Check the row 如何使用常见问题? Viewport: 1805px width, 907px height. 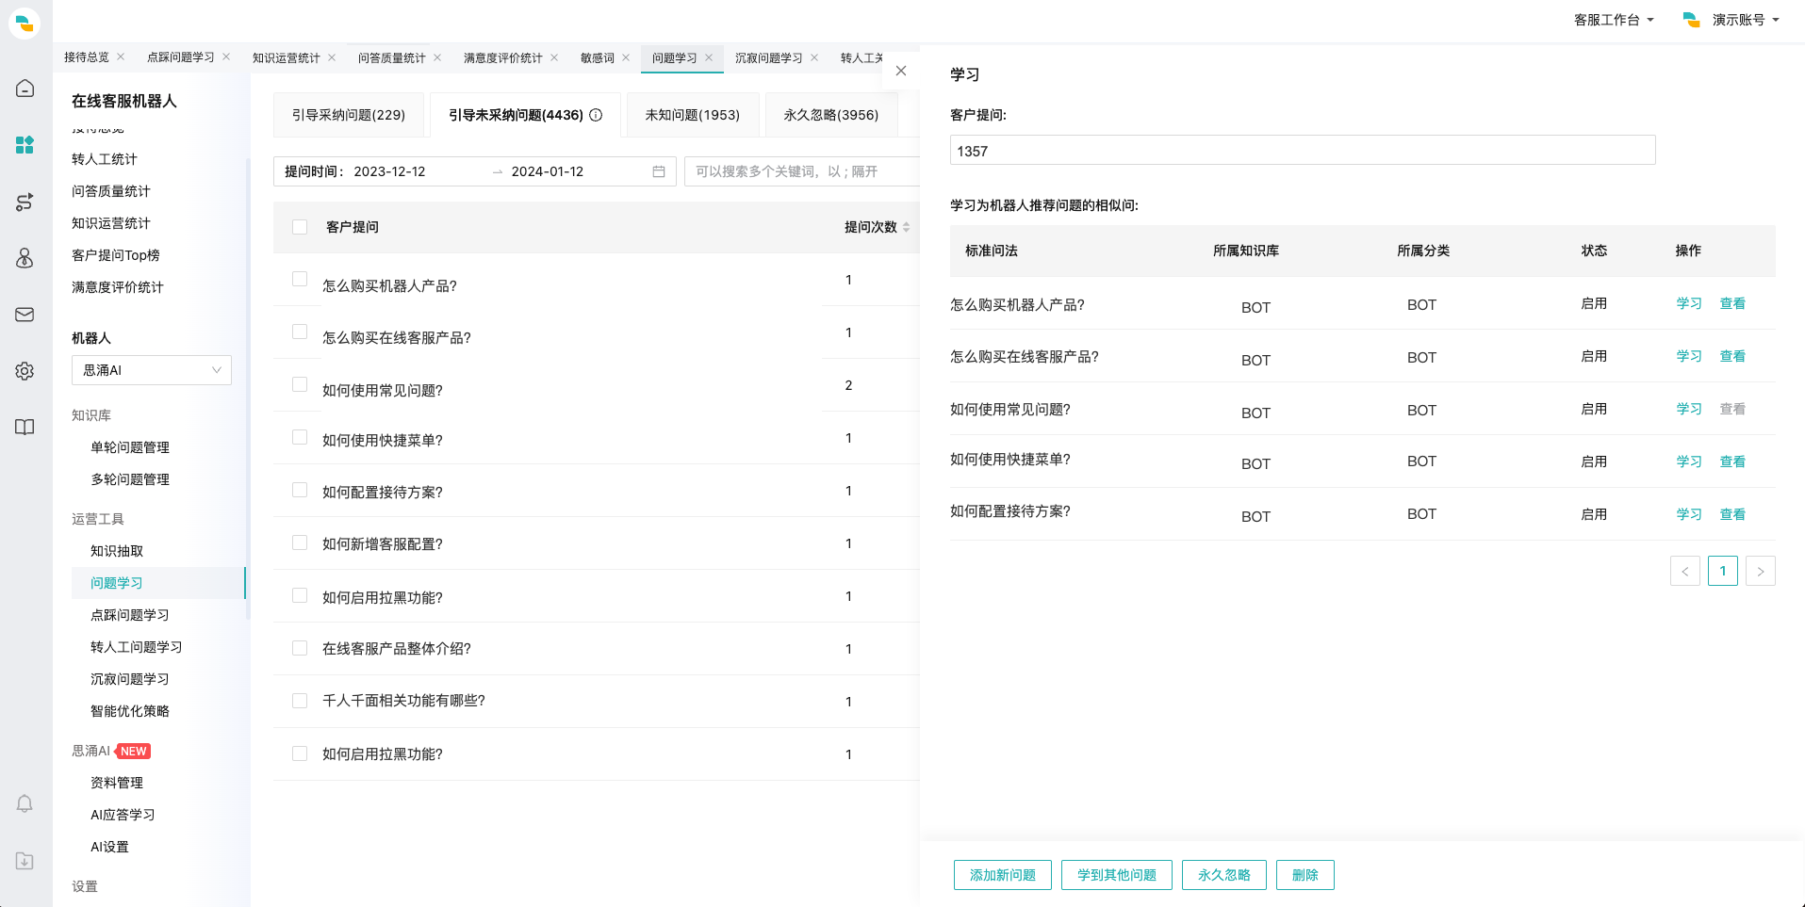(x=300, y=384)
